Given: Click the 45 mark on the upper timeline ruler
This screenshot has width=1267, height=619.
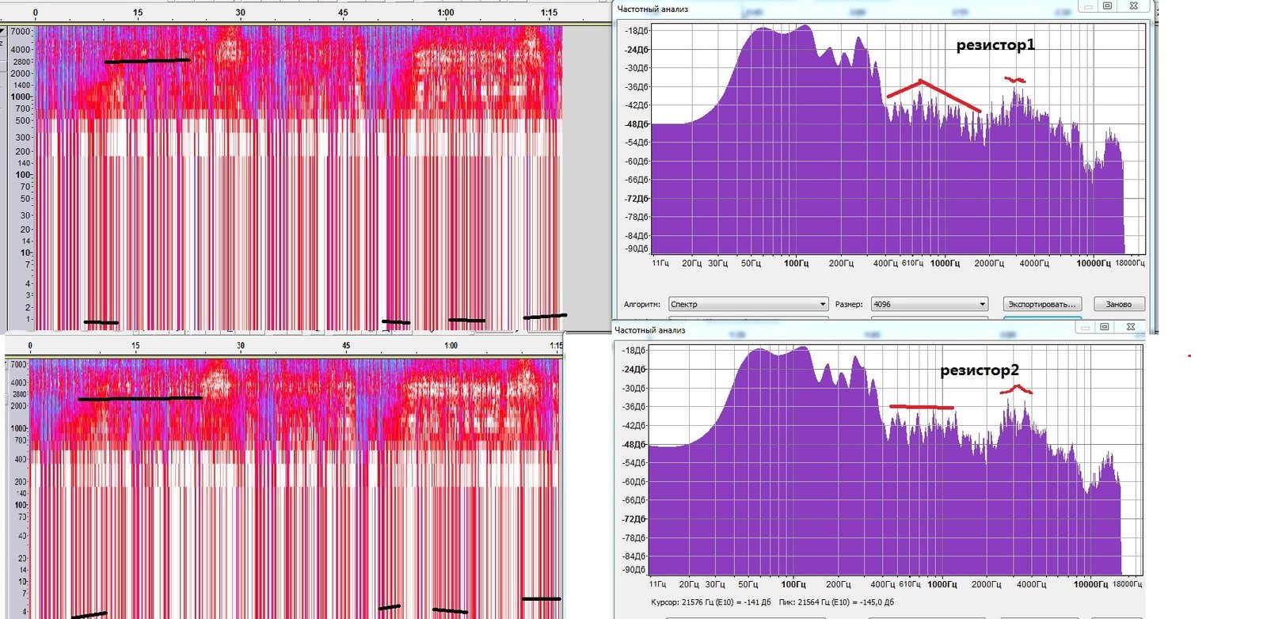Looking at the screenshot, I should (x=343, y=13).
